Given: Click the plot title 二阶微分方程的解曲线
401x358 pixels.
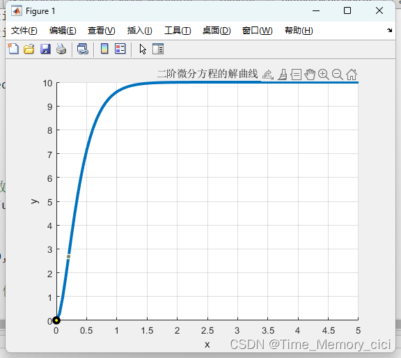Looking at the screenshot, I should coord(207,74).
